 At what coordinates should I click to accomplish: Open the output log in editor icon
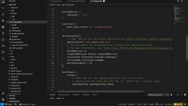tap(178, 95)
